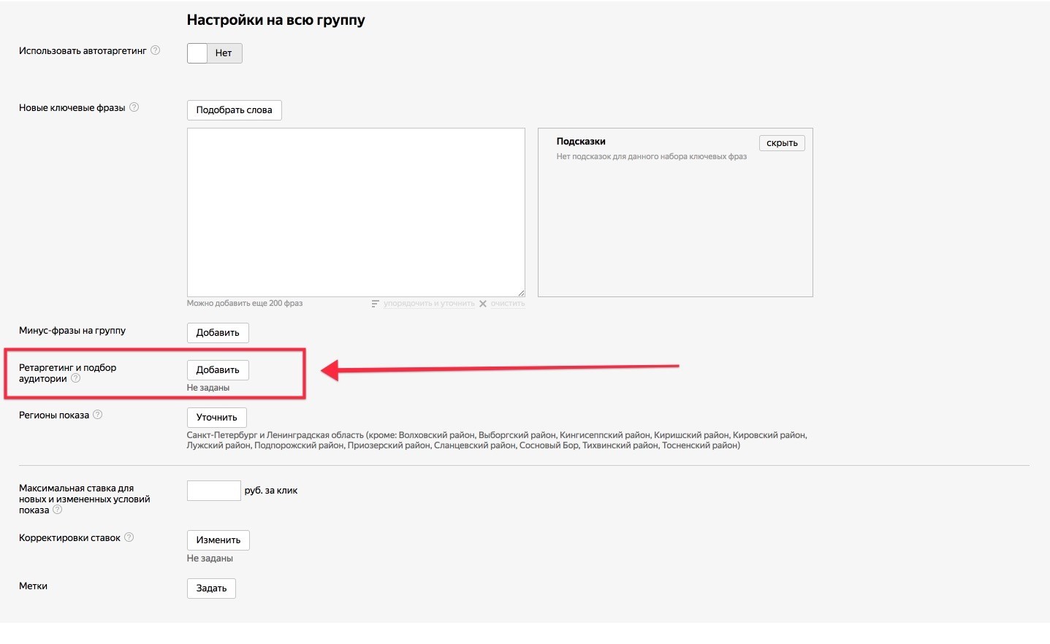The width and height of the screenshot is (1050, 644).
Task: Click the руб. за клик label
Action: [271, 491]
